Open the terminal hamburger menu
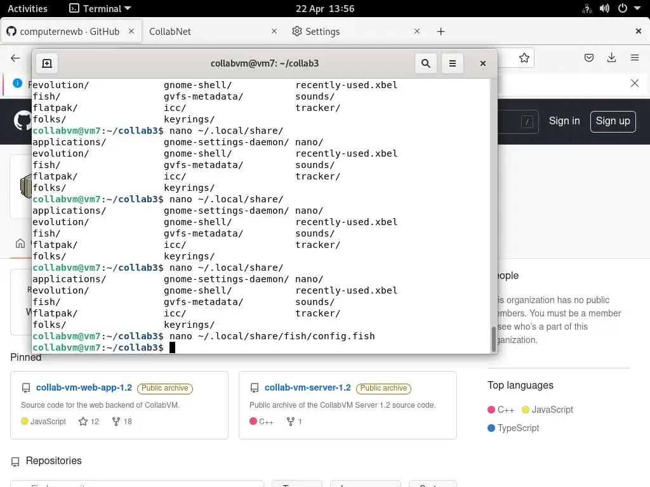The width and height of the screenshot is (650, 487). tap(452, 63)
